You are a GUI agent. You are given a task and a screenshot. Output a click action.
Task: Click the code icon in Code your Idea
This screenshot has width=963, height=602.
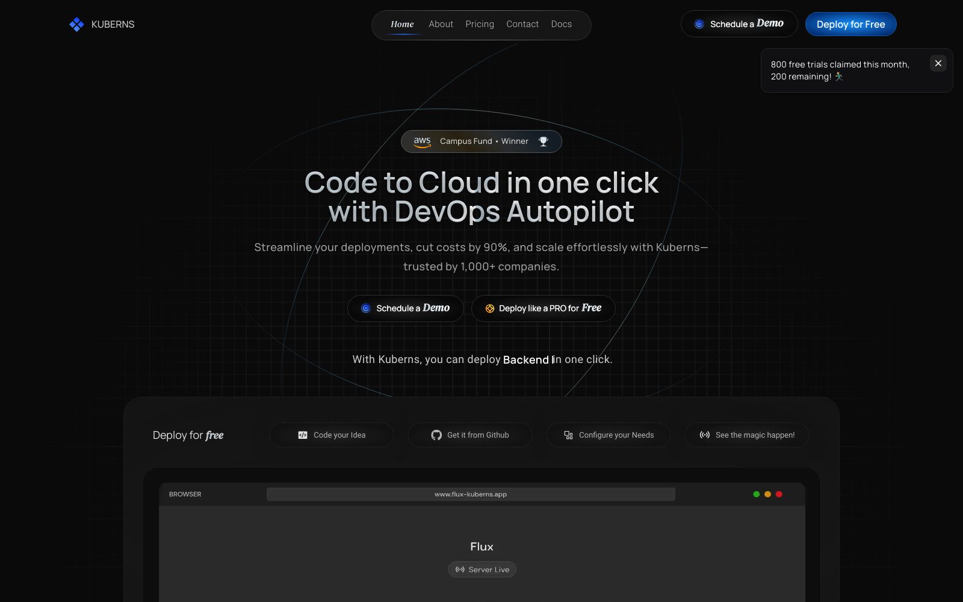[303, 435]
